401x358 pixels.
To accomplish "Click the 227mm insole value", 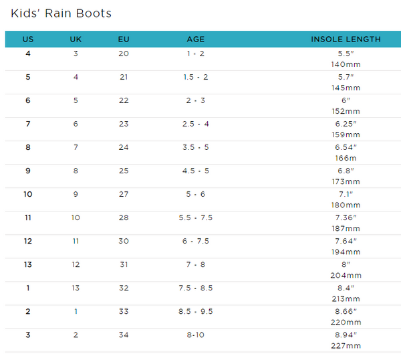I will click(x=346, y=345).
